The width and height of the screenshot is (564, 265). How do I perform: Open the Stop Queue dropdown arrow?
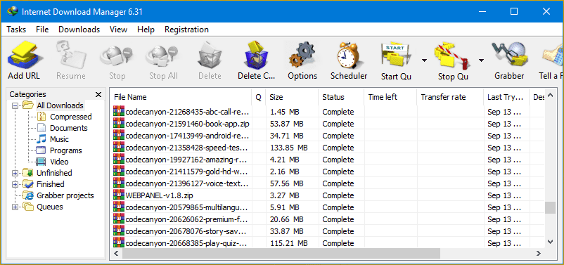481,60
